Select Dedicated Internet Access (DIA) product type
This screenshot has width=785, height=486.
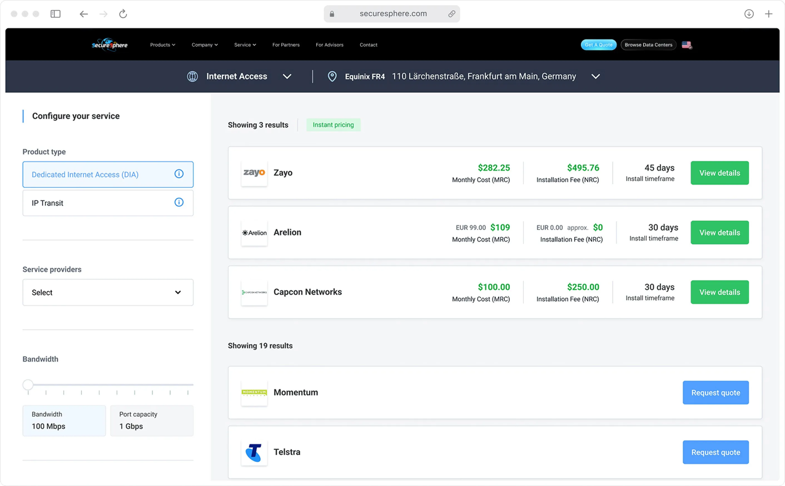click(96, 174)
